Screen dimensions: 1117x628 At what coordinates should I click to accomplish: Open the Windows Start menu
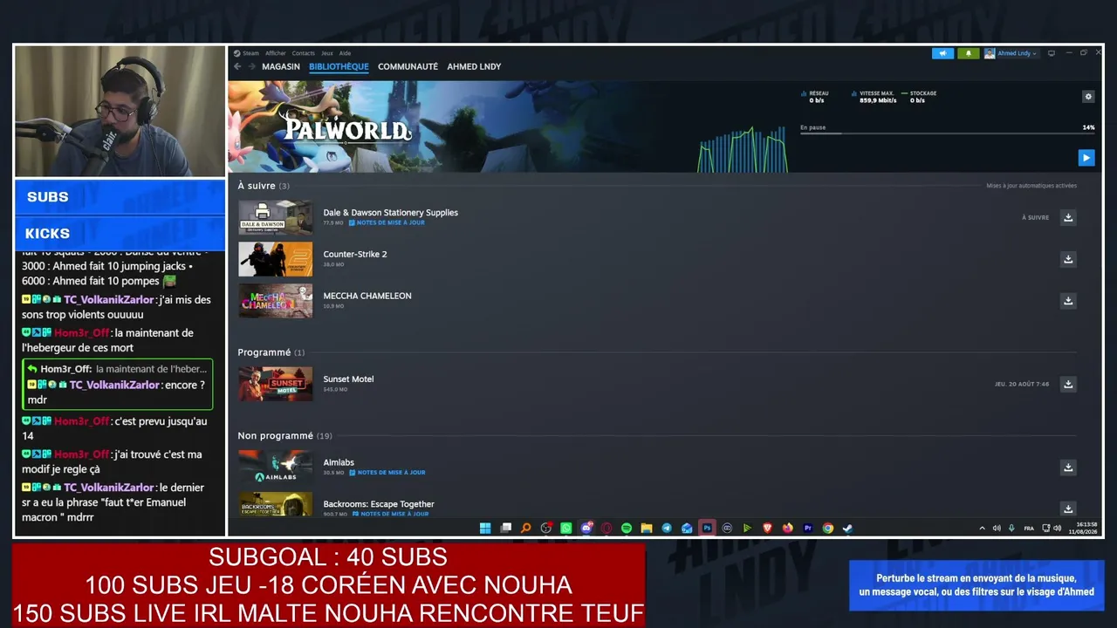(x=485, y=528)
